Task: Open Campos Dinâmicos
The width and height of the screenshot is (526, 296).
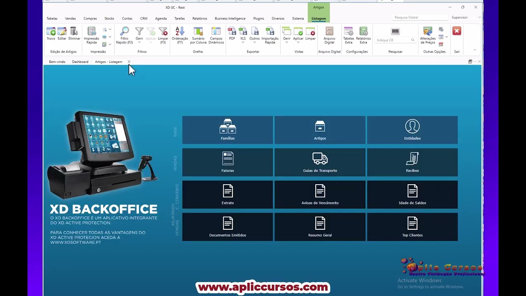Action: (x=216, y=35)
